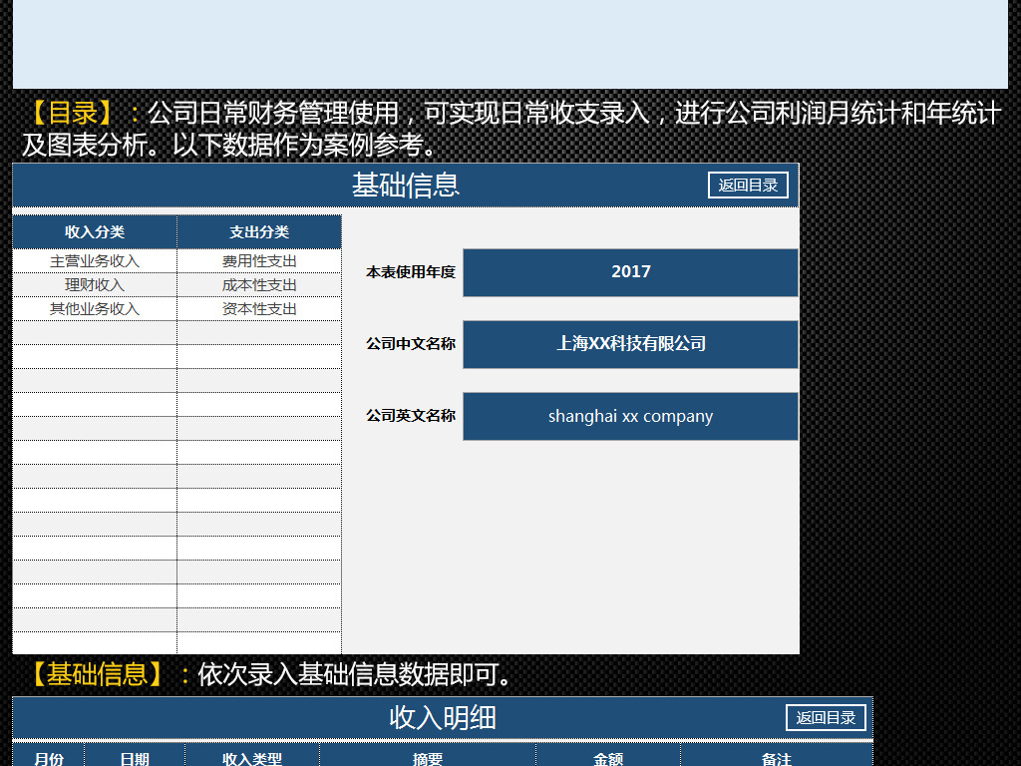Click the yellow 【基础信息】 heading
This screenshot has height=766, width=1021.
[x=98, y=674]
